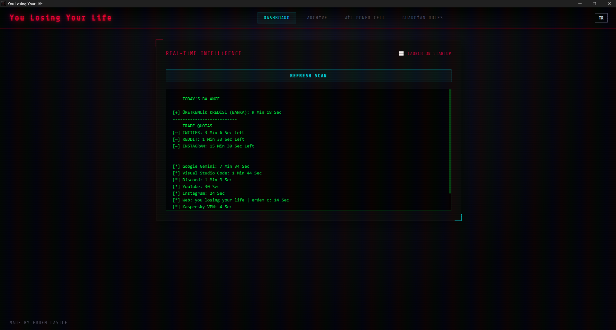
Task: Click the 'Real-Time Intelligence' panel title
Action: (204, 53)
